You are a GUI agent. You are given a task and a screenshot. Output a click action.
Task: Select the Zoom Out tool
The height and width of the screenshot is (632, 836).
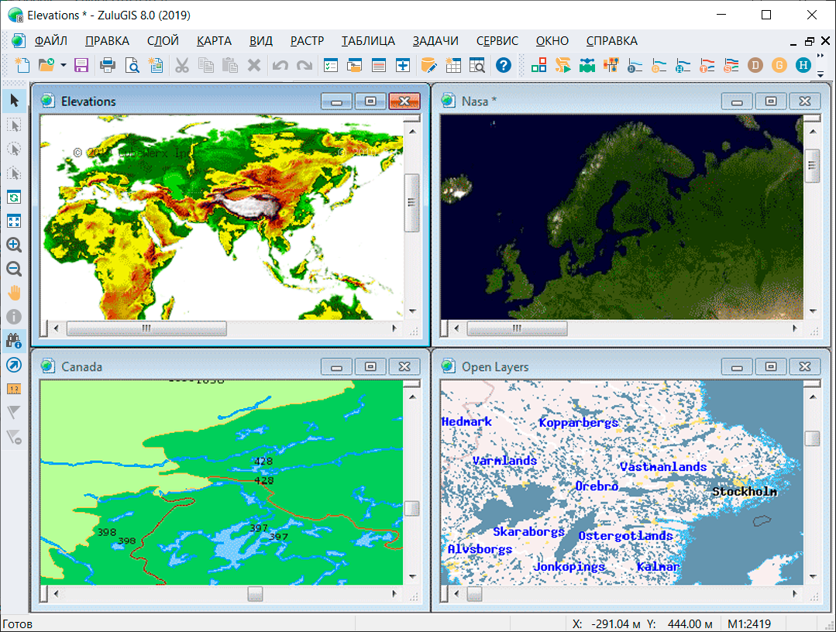click(x=13, y=269)
